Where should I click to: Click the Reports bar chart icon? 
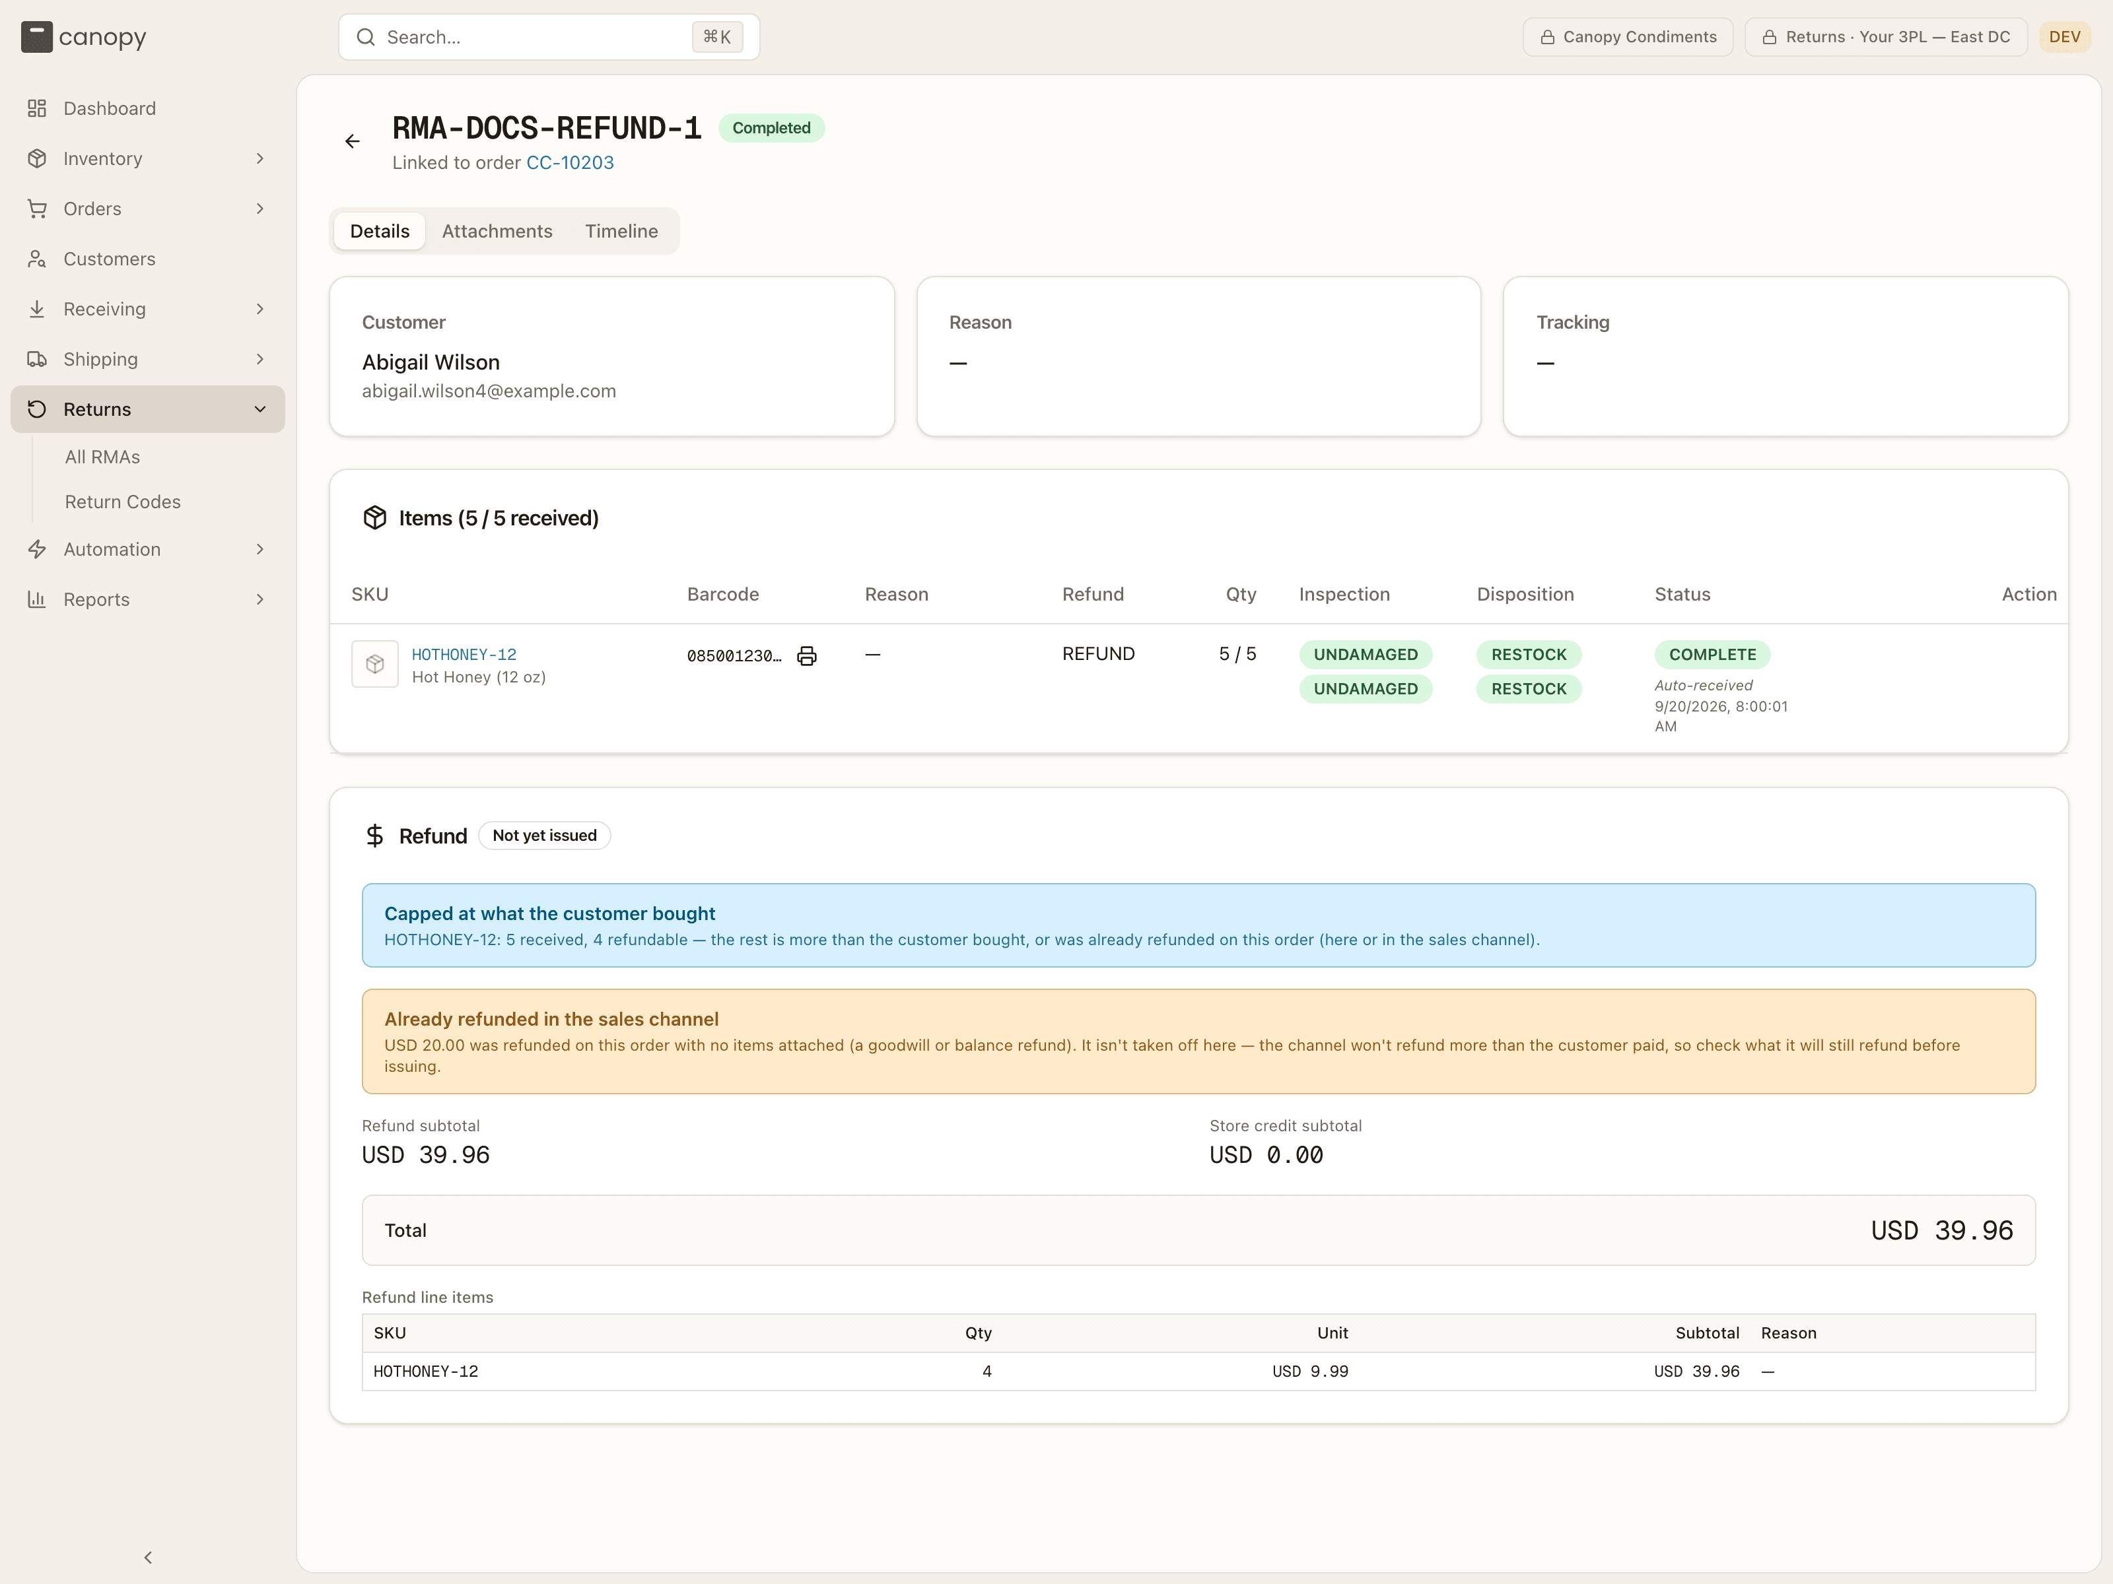[x=37, y=599]
